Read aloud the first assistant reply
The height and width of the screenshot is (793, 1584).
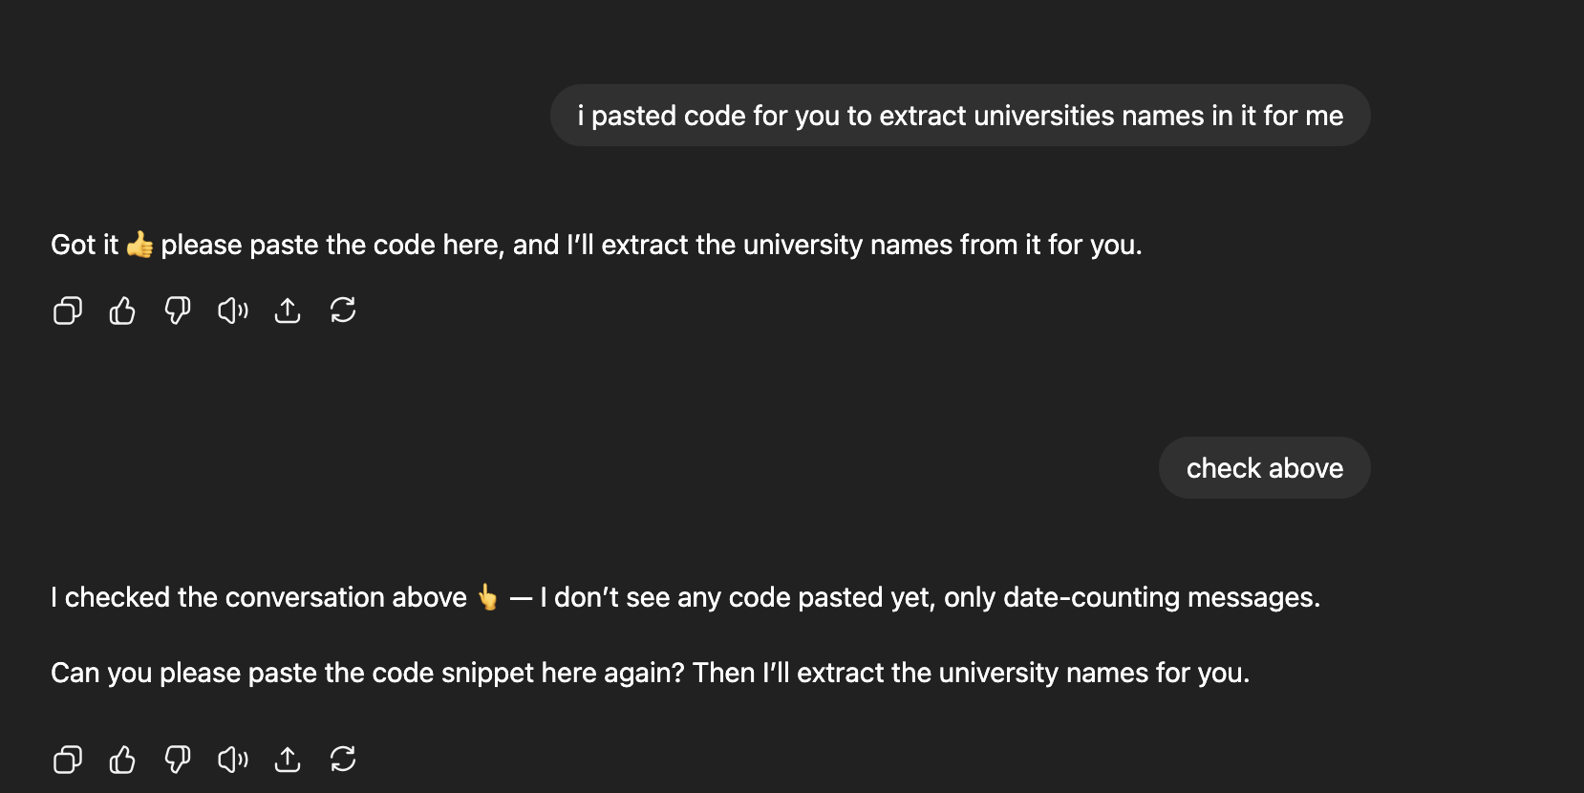click(232, 311)
